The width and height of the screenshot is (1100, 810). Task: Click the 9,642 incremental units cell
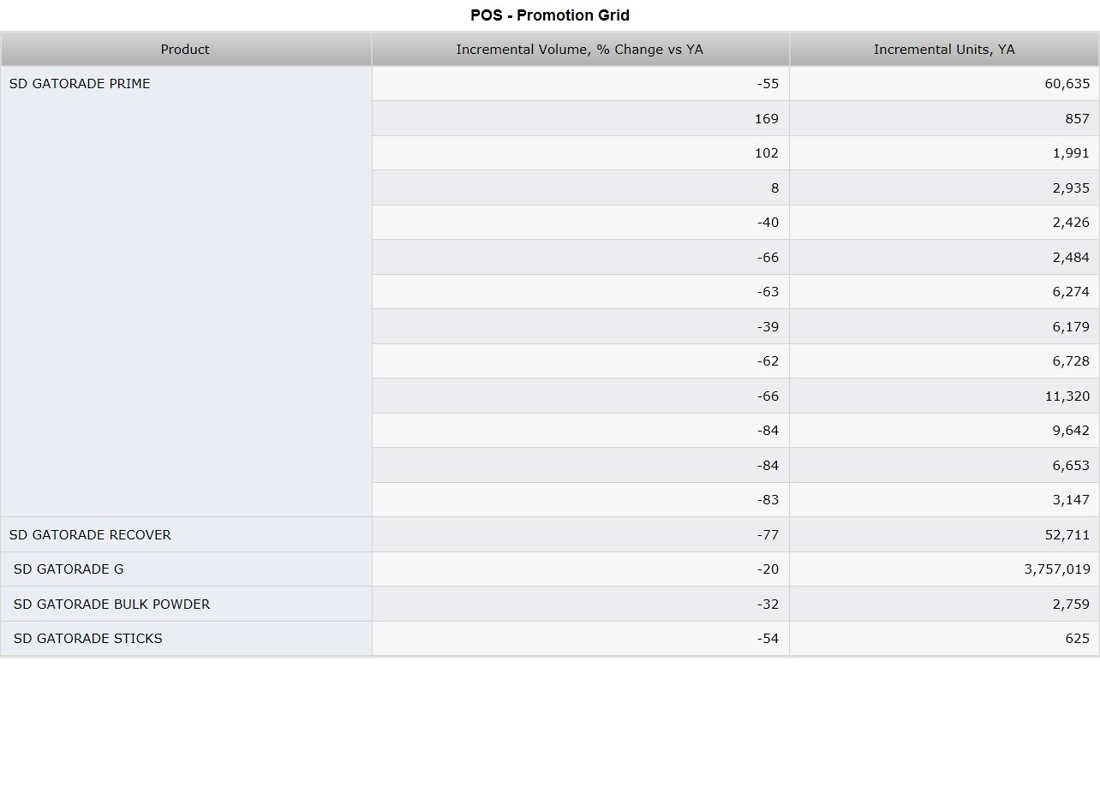point(944,431)
